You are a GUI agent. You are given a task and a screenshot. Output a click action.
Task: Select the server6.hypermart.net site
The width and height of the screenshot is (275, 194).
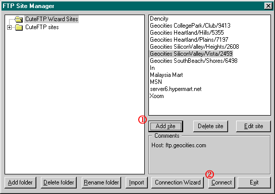(x=176, y=89)
